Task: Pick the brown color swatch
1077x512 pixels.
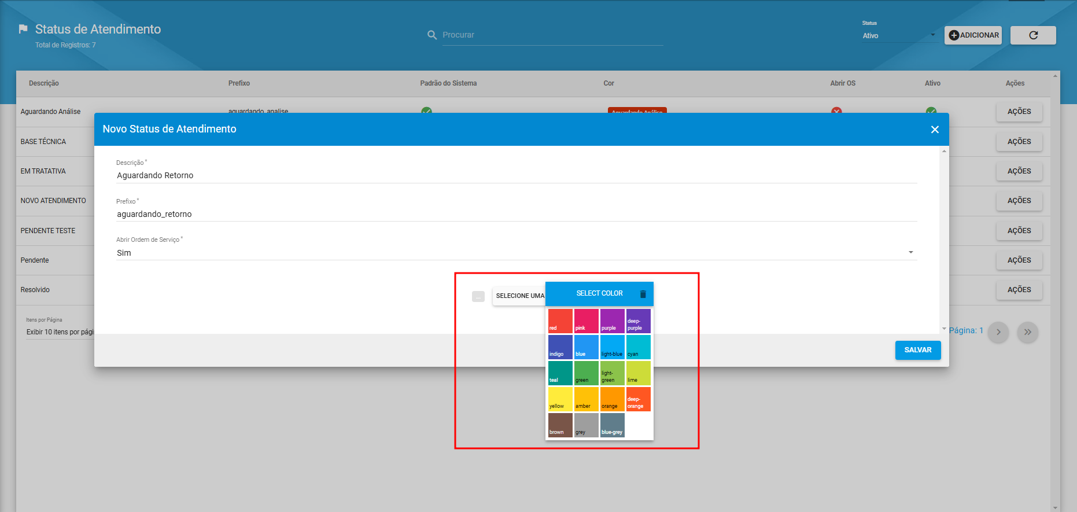Action: [x=560, y=425]
